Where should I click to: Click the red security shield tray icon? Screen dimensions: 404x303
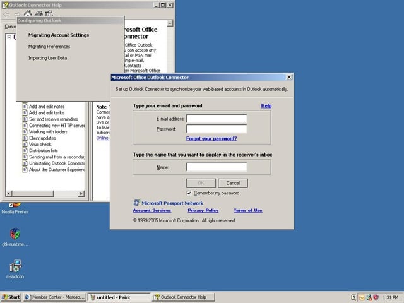pyautogui.click(x=376, y=297)
